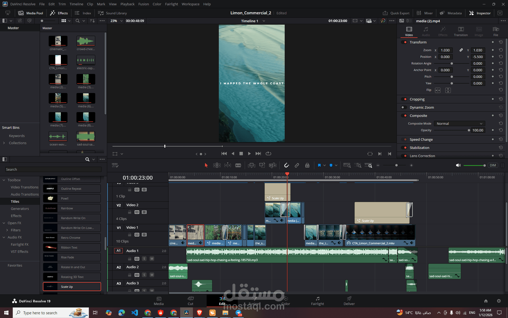Select the Ribbon Text title preset
Image resolution: width=508 pixels, height=318 pixels.
tap(72, 248)
